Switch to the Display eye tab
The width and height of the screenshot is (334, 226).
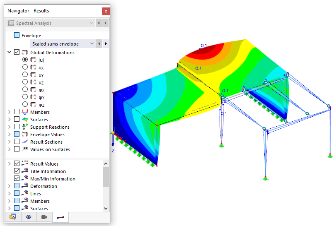pyautogui.click(x=29, y=217)
